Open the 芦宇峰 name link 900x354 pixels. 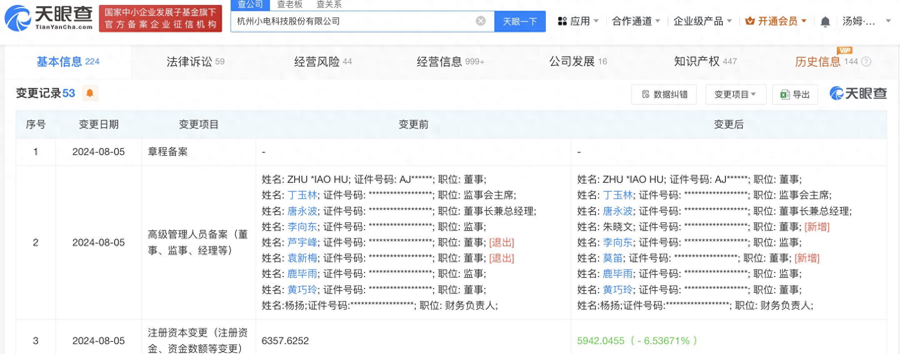point(303,242)
